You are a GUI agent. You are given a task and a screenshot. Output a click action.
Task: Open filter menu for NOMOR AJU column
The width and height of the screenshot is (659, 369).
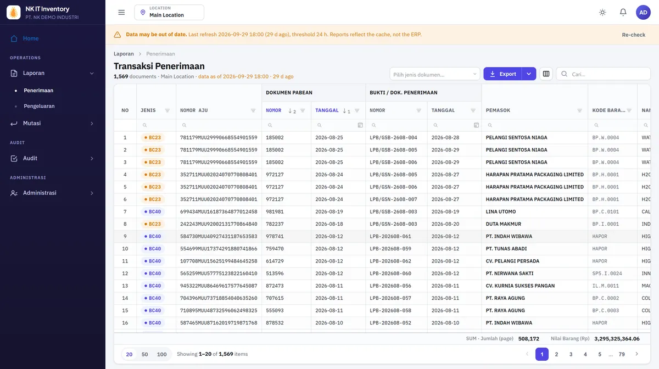coord(253,110)
